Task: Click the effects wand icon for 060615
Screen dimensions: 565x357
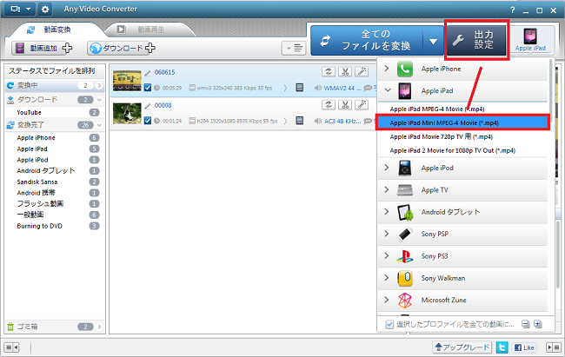Action: click(362, 72)
